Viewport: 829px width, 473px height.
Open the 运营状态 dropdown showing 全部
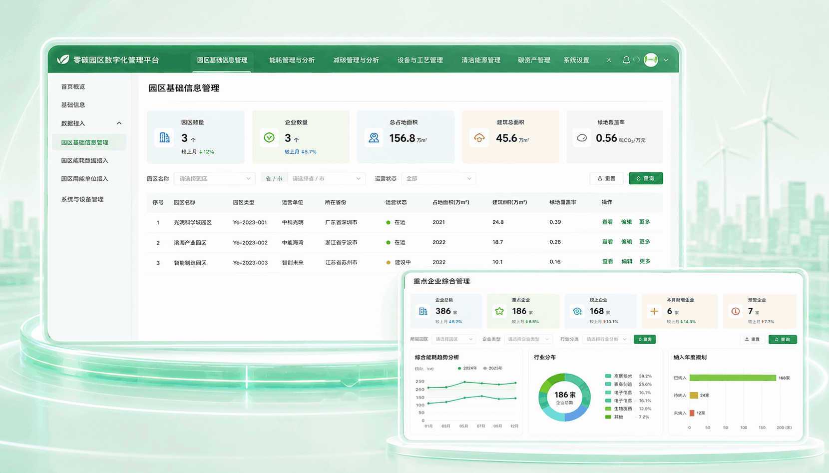coord(438,178)
